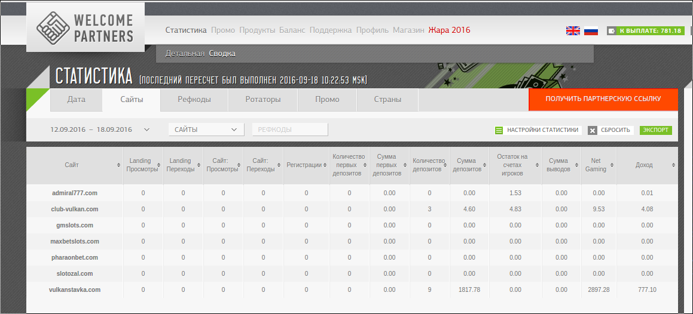This screenshot has height=314, width=693.
Task: Open Статистика main menu
Action: click(186, 30)
